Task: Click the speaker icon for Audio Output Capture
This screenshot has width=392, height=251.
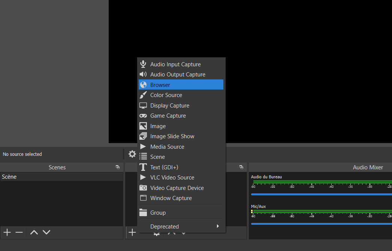Action: pos(143,75)
